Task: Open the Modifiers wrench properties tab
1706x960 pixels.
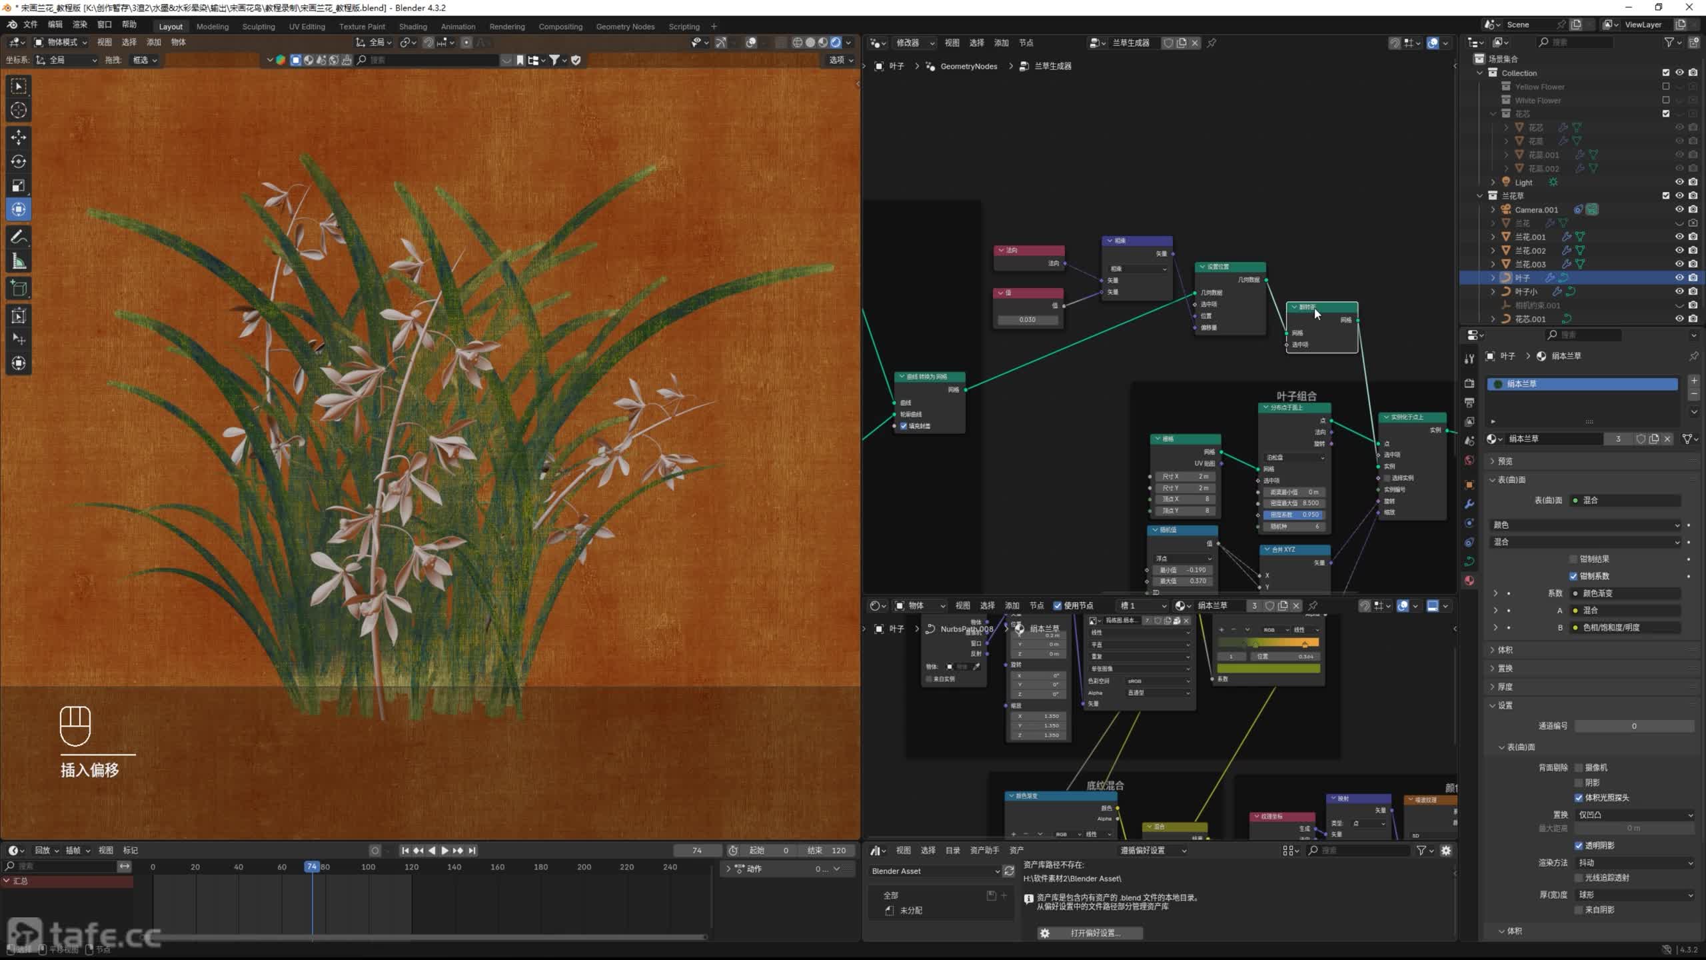Action: [x=1469, y=504]
